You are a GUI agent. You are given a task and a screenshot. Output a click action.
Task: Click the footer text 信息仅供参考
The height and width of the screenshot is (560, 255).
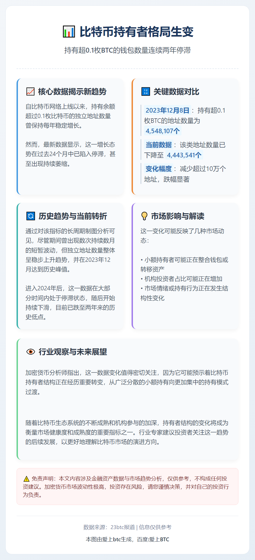[155, 527]
